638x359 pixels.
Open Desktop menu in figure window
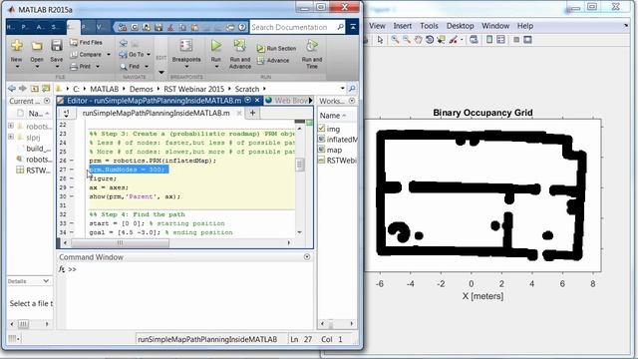(x=461, y=26)
